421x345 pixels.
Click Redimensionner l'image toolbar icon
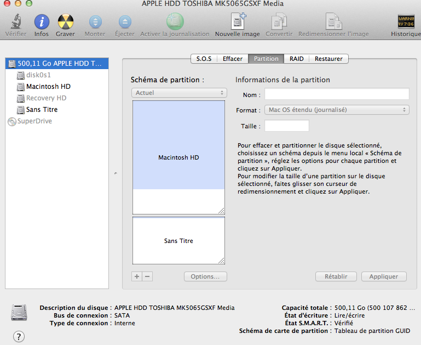(333, 21)
